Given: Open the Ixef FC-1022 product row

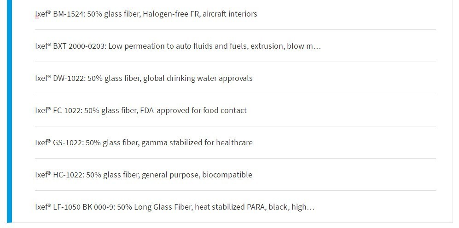Looking at the screenshot, I should coord(141,110).
